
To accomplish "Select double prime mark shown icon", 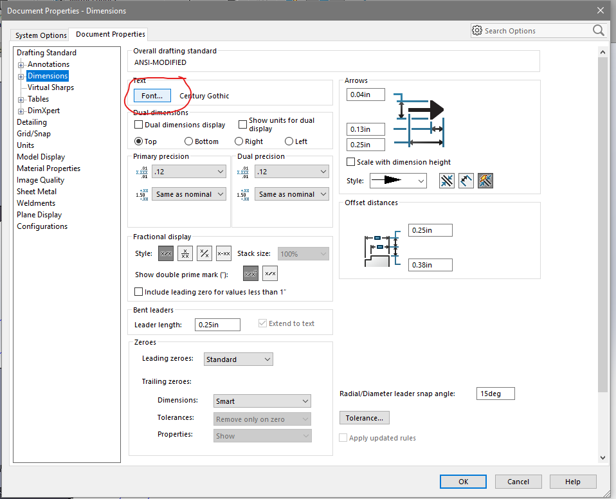I will [x=250, y=274].
